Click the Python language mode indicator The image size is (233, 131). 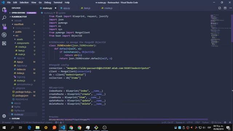coord(205,123)
